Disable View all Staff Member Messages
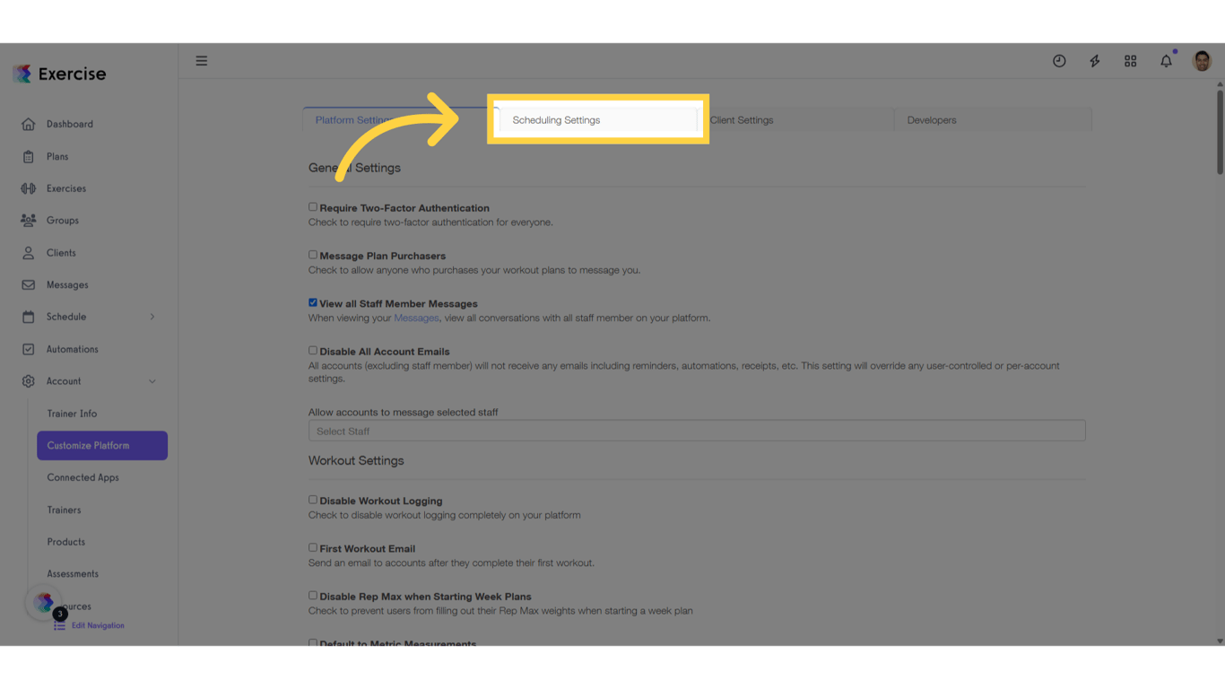1225x689 pixels. point(313,302)
